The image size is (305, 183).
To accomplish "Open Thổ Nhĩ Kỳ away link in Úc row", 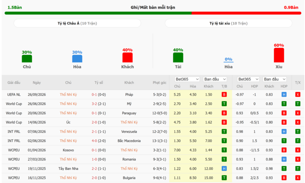I will coord(129,122).
